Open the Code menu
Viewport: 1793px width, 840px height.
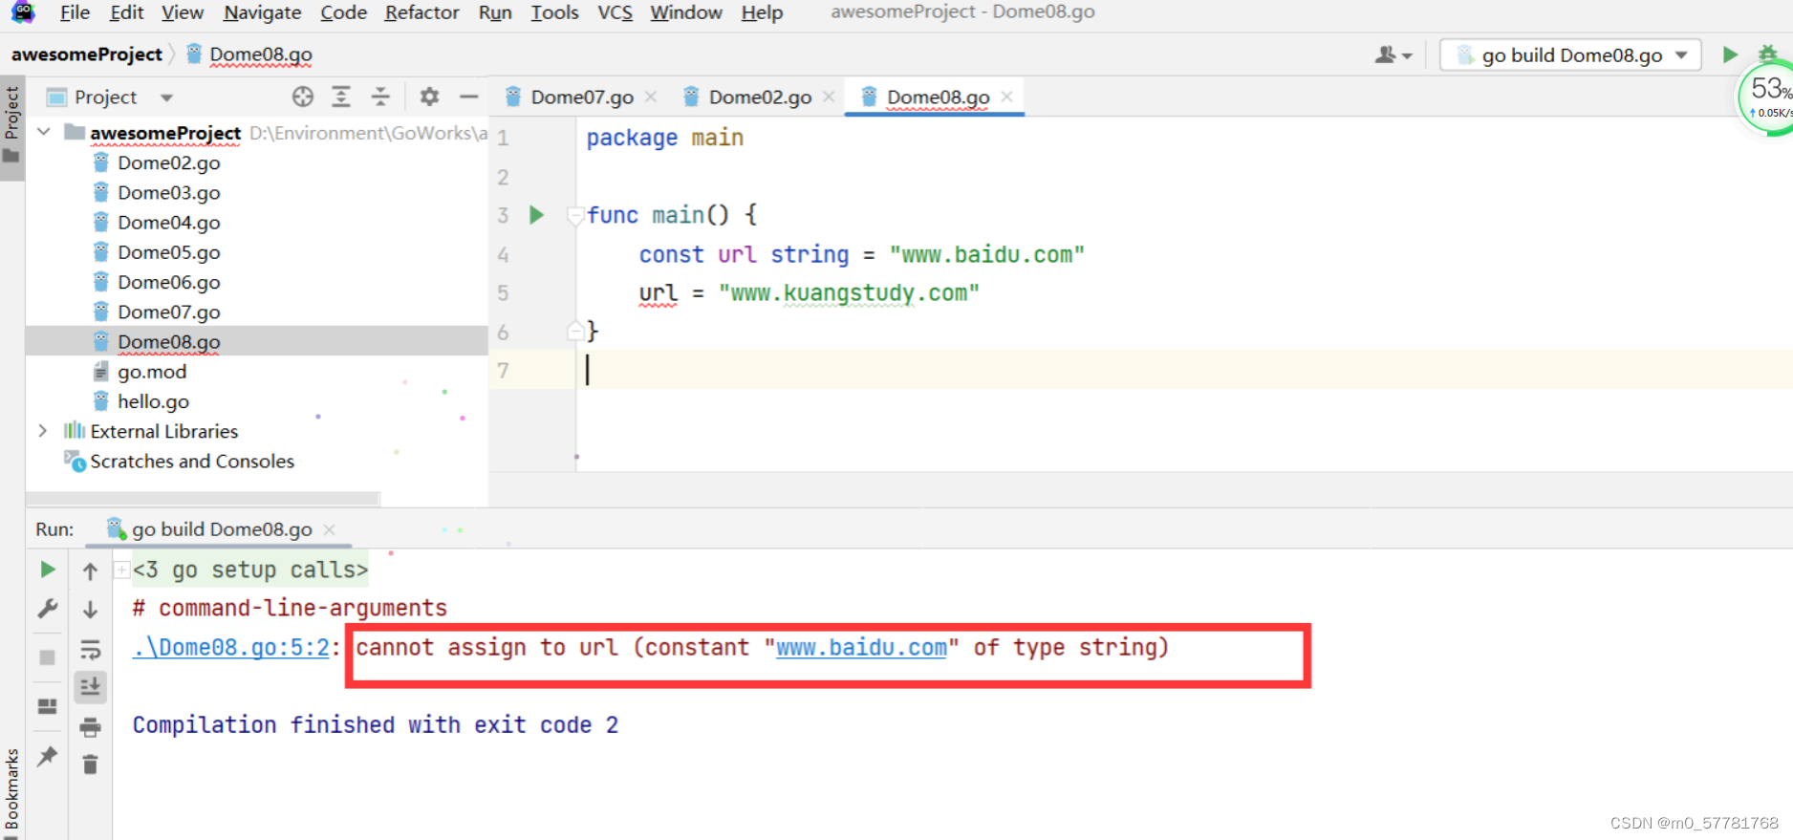click(x=343, y=12)
